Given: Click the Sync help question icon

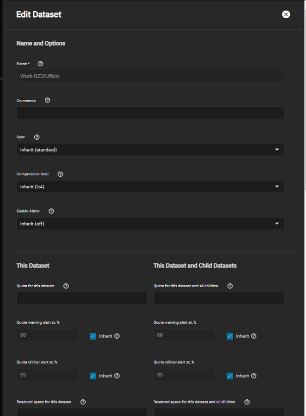Looking at the screenshot, I should 37,137.
